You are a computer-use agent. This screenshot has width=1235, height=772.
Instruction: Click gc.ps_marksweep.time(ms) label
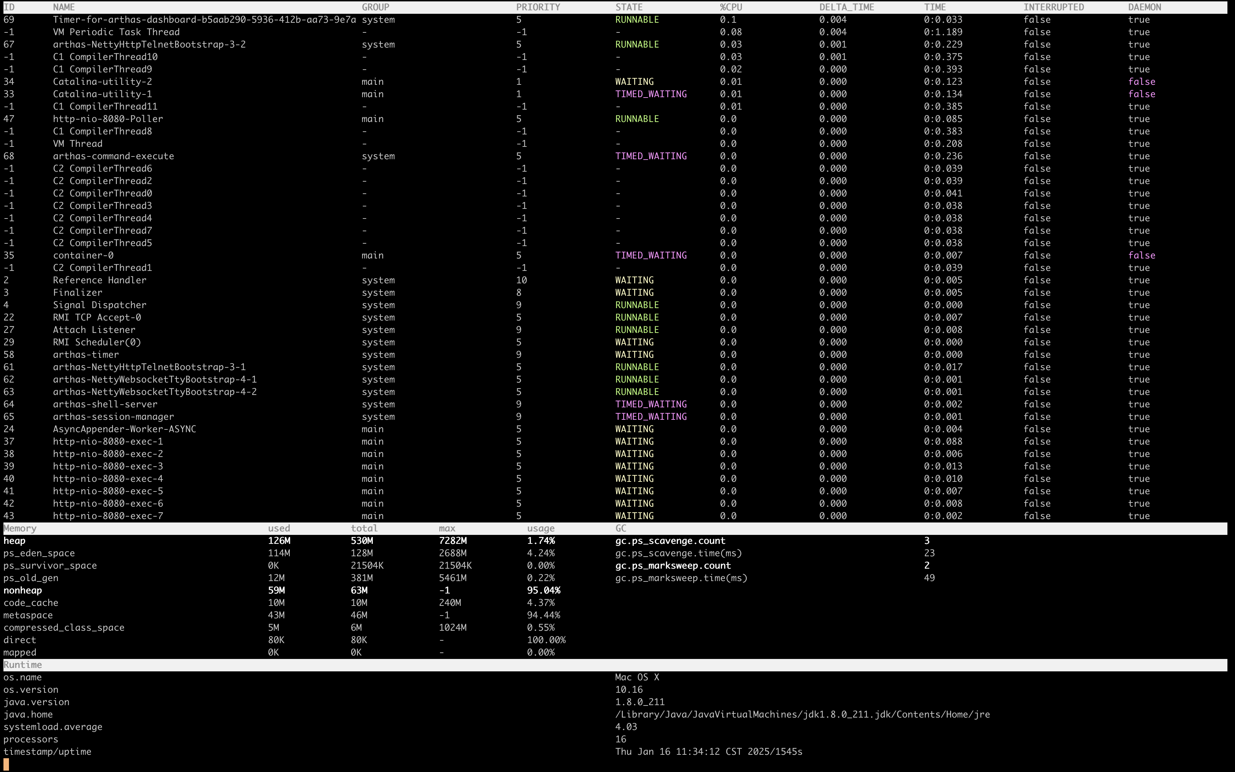pos(681,578)
